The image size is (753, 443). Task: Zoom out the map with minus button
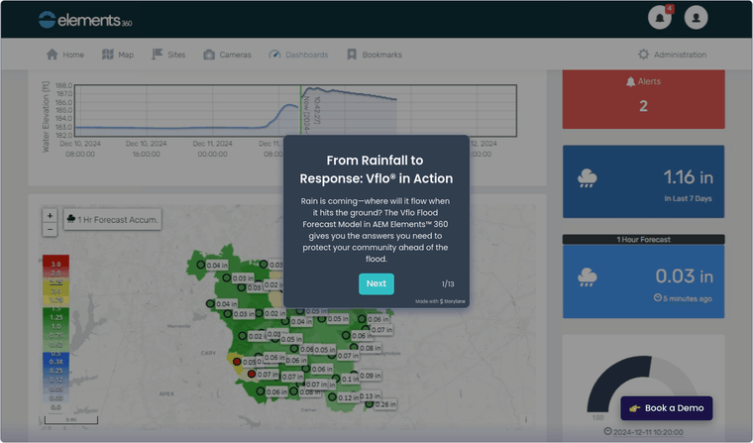(50, 230)
